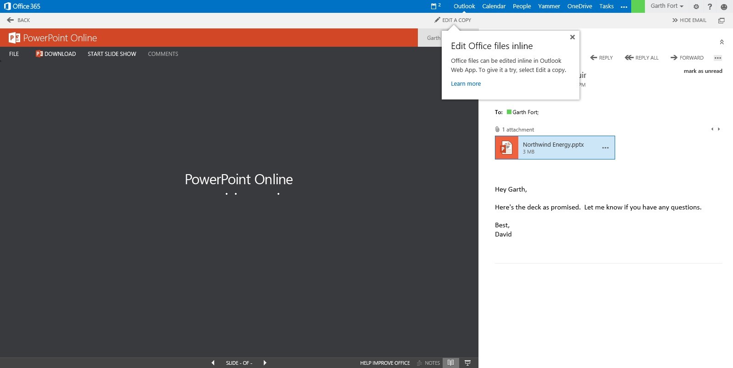Go to next attachment arrow
Image resolution: width=733 pixels, height=368 pixels.
point(719,129)
